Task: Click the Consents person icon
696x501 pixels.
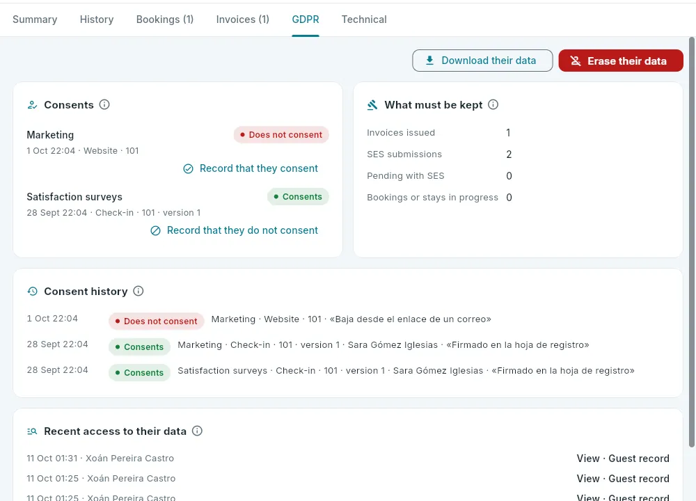Action: coord(33,105)
